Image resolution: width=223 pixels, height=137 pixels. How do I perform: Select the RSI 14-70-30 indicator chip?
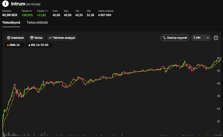40,45
